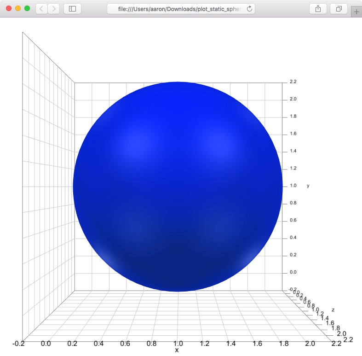Screen dimensions: 362x356
Task: Click the x-axis tick value 0.6
Action: click(125, 344)
